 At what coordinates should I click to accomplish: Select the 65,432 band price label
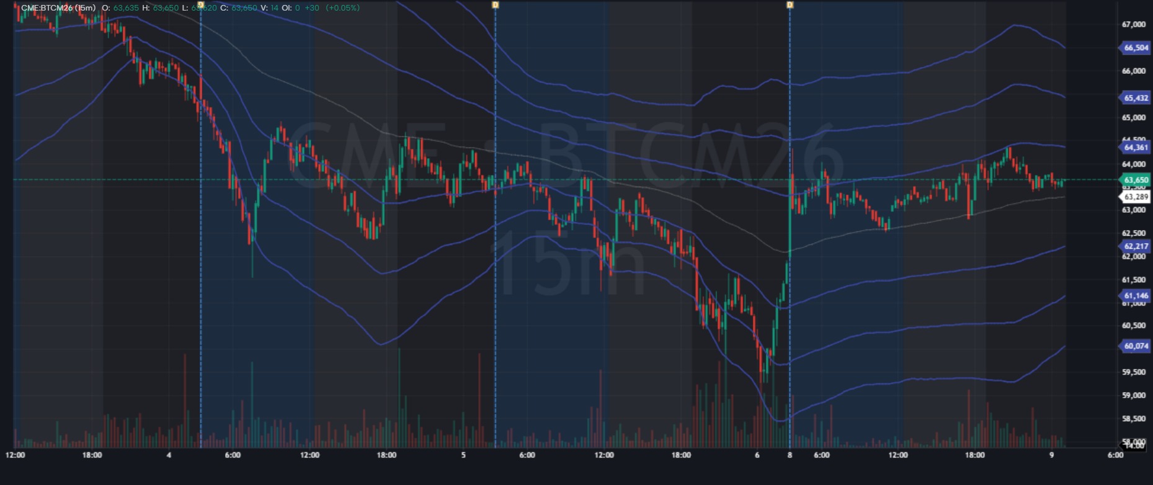point(1136,98)
